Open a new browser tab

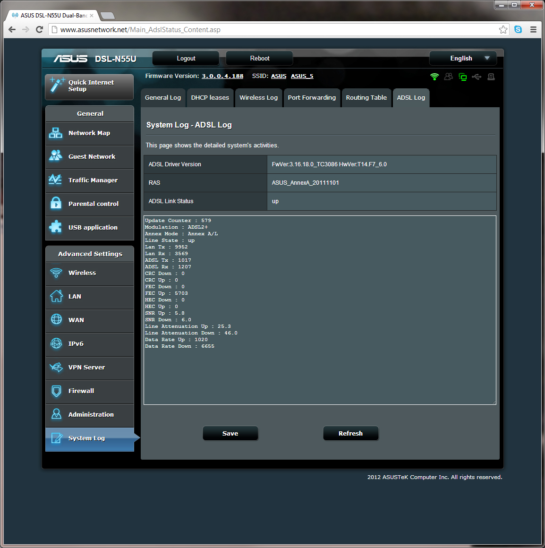pos(107,16)
